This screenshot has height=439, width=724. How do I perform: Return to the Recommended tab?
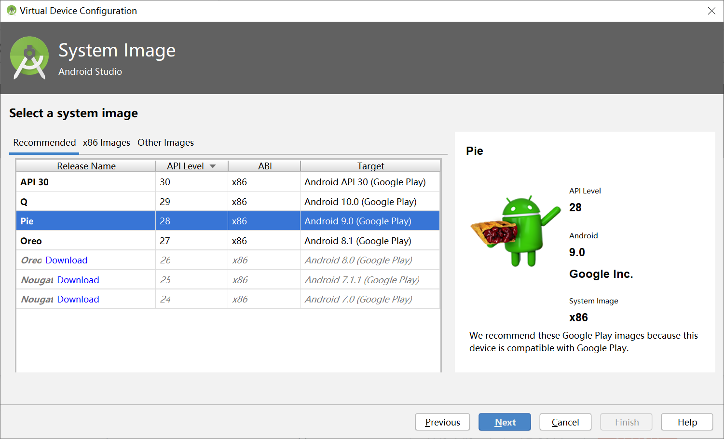coord(44,142)
